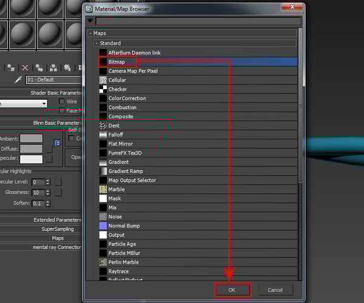Click the 01 - Default material name field
This screenshot has height=303, width=364.
click(53, 79)
